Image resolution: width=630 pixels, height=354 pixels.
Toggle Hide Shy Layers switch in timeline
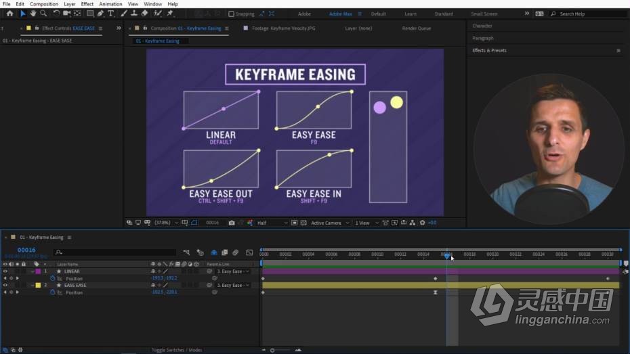[214, 252]
